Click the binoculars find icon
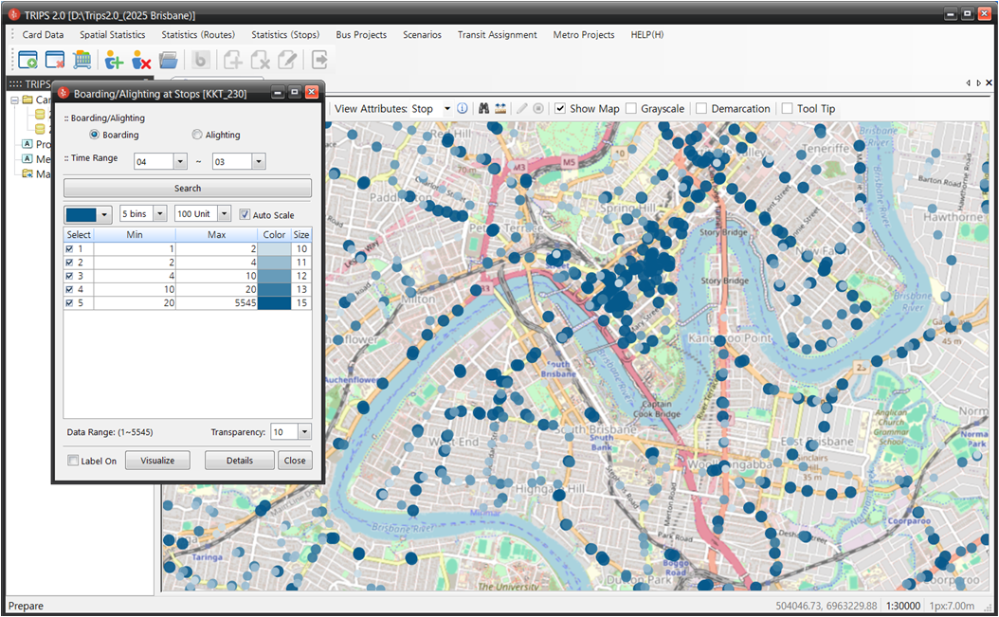This screenshot has width=999, height=617. (483, 108)
